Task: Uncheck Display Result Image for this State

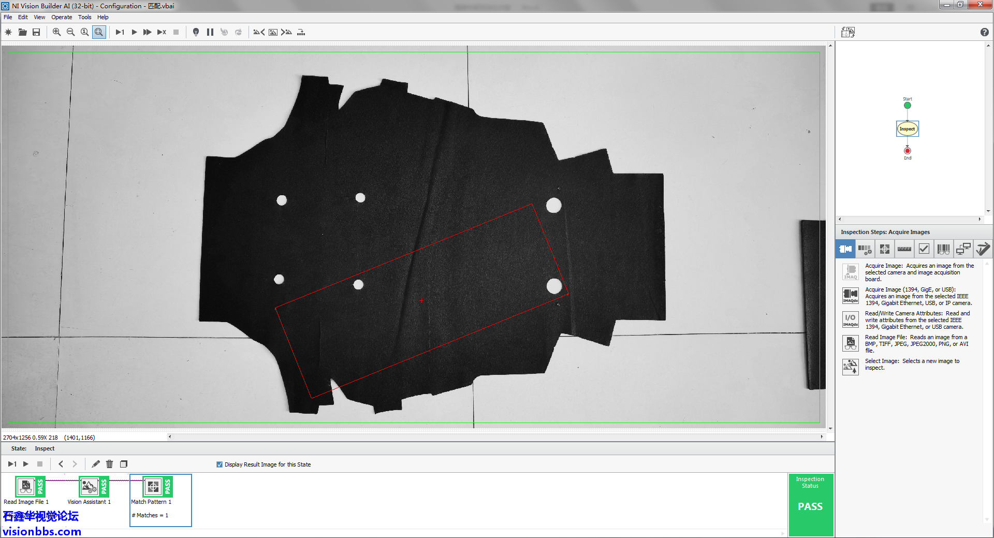Action: (x=220, y=464)
